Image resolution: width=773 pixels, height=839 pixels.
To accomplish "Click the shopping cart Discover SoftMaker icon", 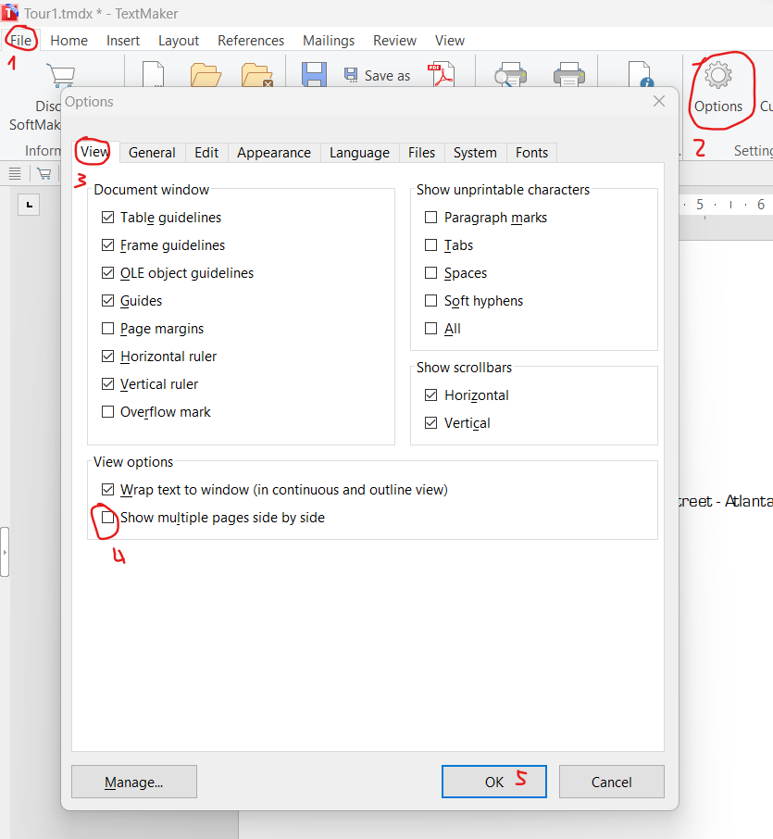I will pyautogui.click(x=60, y=76).
